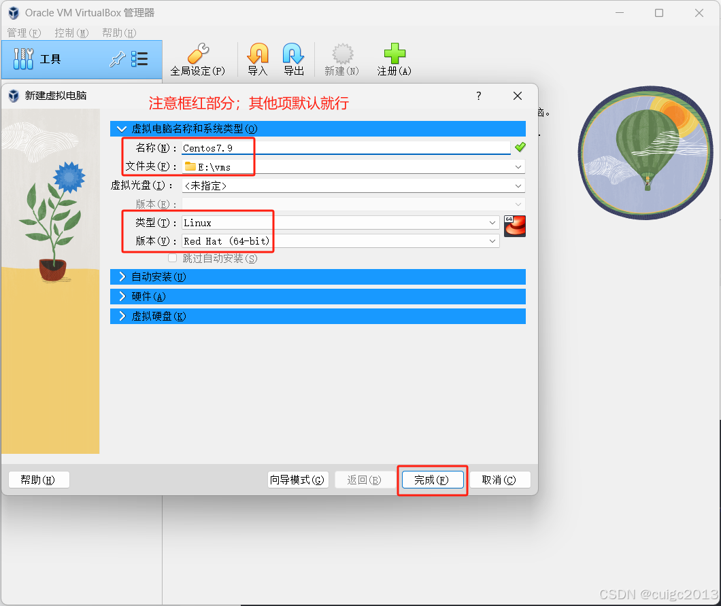Click the question mark help icon in dialog

point(479,96)
